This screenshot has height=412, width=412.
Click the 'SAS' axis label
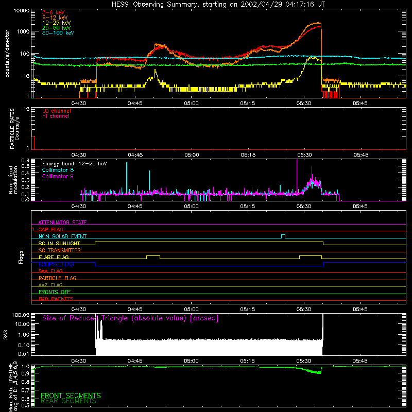pyautogui.click(x=5, y=335)
